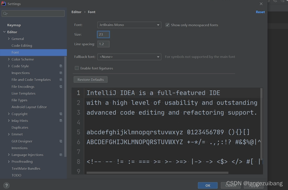This screenshot has height=190, width=288.
Task: Open the Live Templates page
Action: (x=23, y=94)
